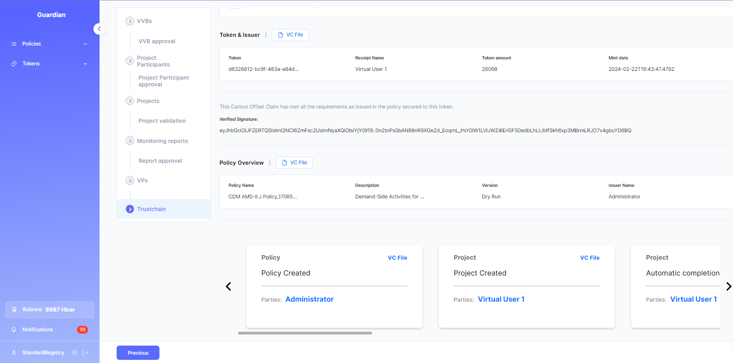Click the Trustchain active step icon
Viewport: 733px width, 363px height.
pos(130,209)
